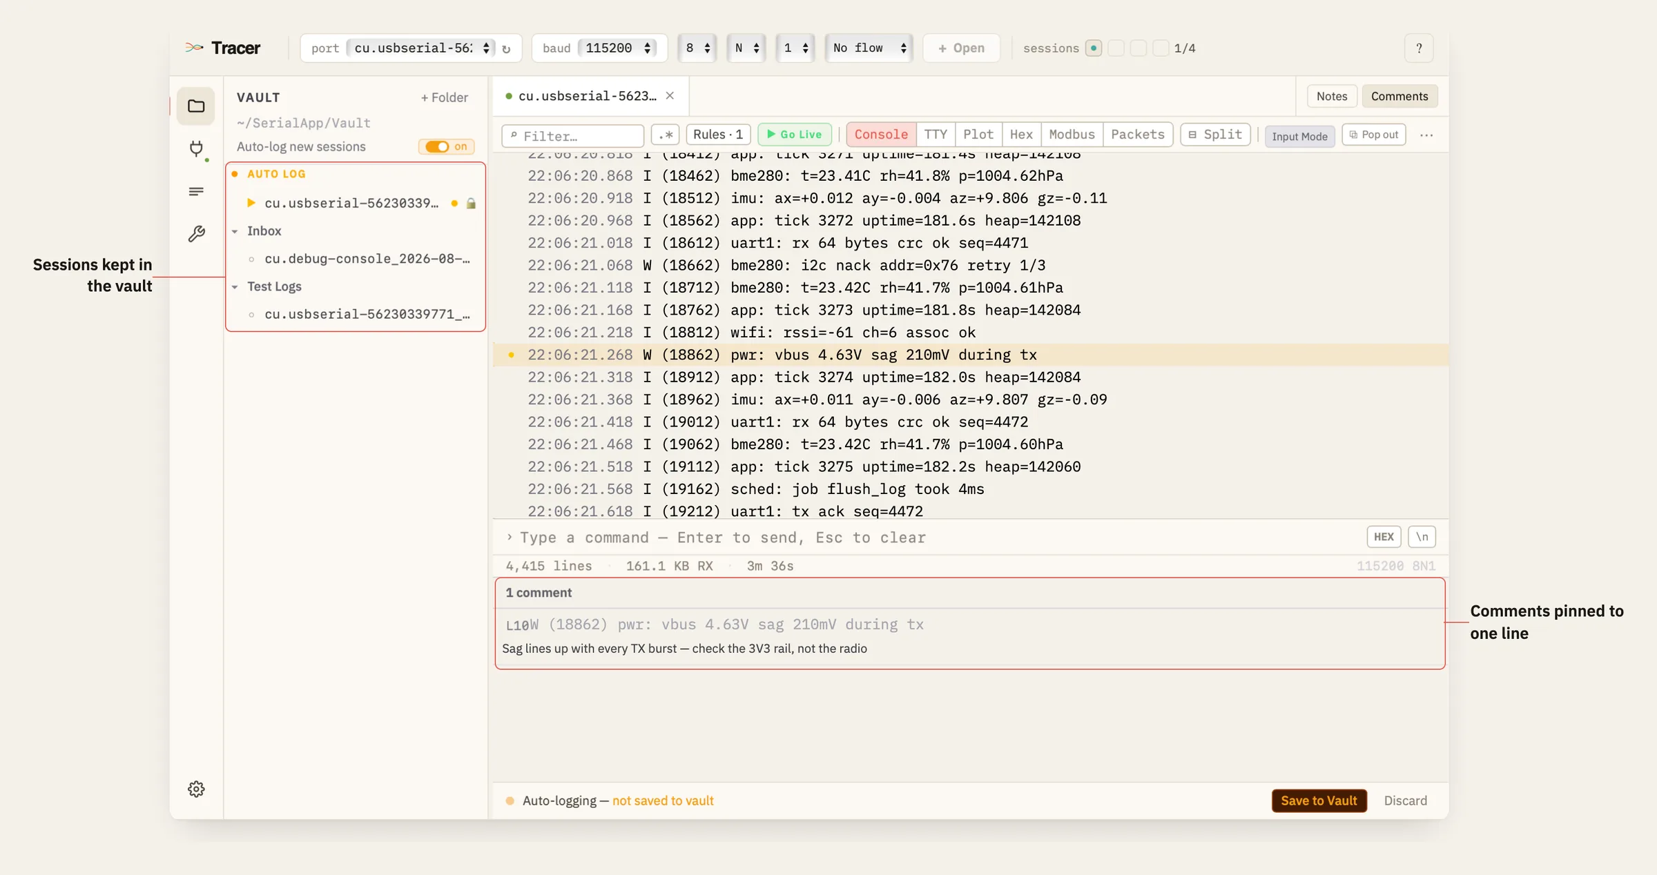Pop out the console window
The image size is (1657, 875).
1374,135
